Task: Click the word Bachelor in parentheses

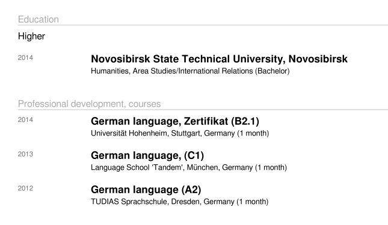Action: (x=273, y=71)
